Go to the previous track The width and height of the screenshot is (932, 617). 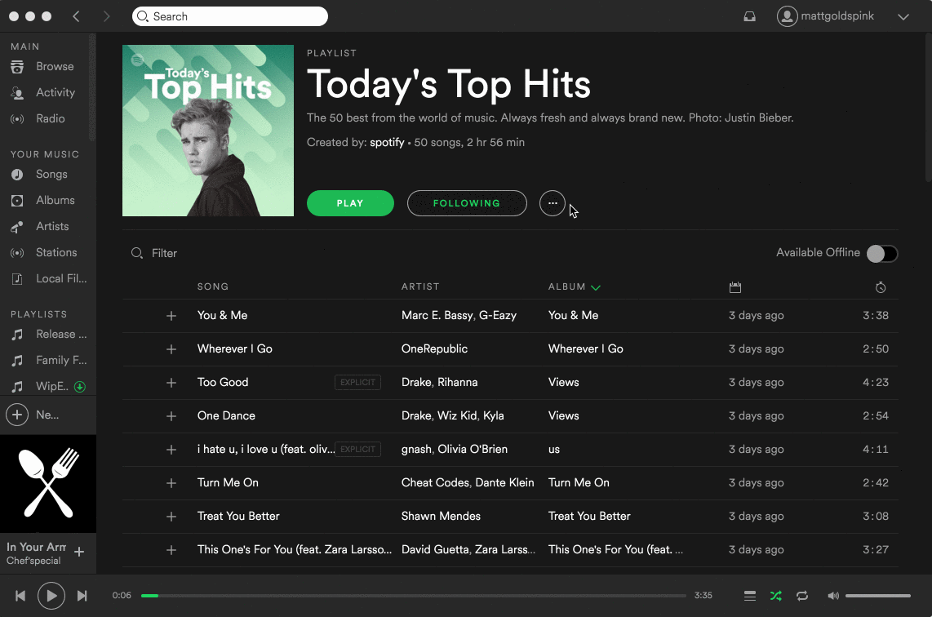[x=20, y=596]
